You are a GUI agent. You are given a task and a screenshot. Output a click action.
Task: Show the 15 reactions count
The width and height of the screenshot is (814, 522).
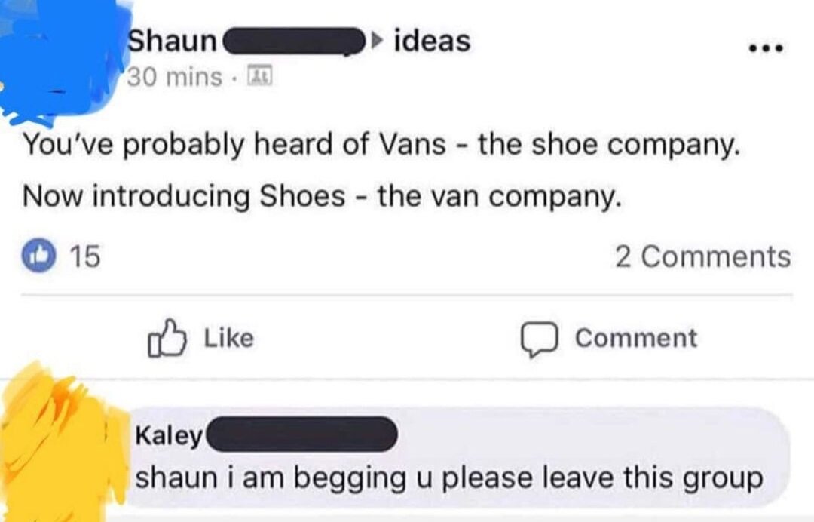coord(84,257)
